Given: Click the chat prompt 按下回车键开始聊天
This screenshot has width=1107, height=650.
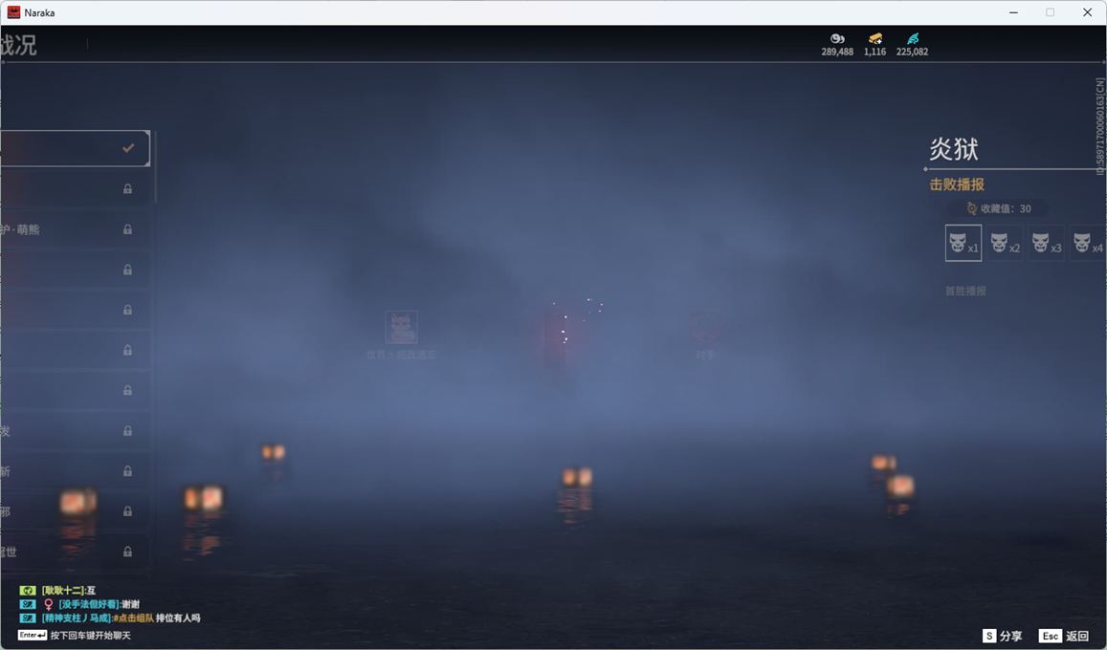Looking at the screenshot, I should (x=90, y=636).
